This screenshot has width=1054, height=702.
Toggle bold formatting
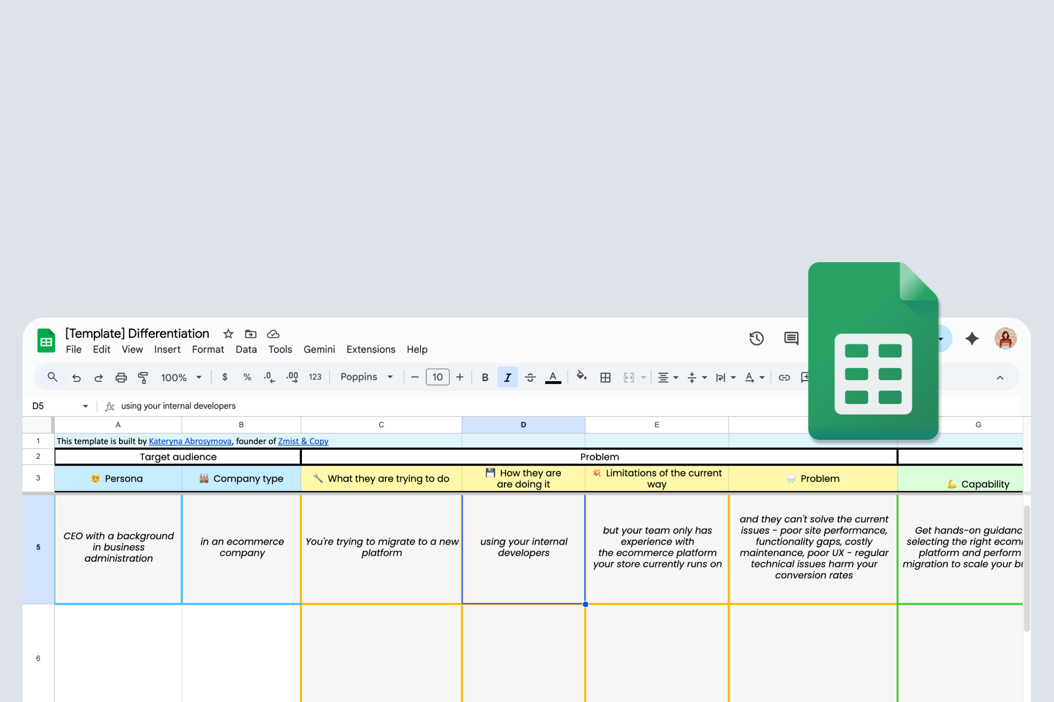click(x=485, y=377)
